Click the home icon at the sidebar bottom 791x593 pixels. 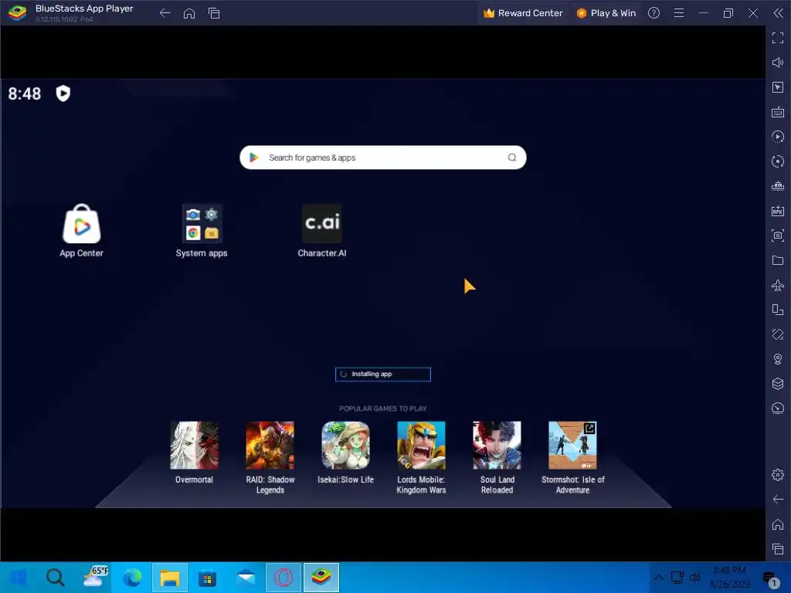(x=778, y=524)
